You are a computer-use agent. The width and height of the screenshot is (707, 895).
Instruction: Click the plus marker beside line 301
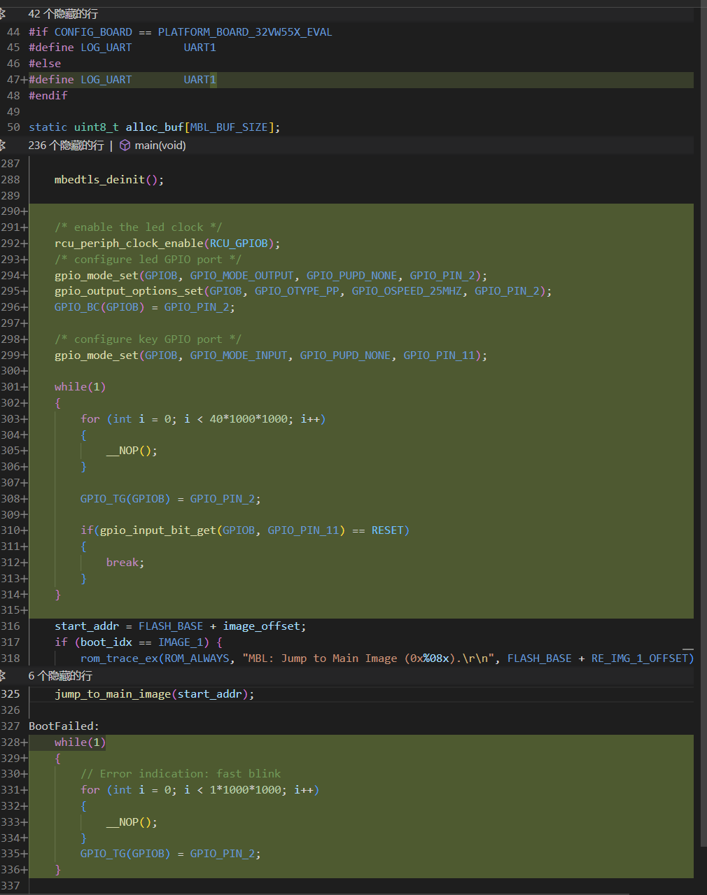click(24, 387)
